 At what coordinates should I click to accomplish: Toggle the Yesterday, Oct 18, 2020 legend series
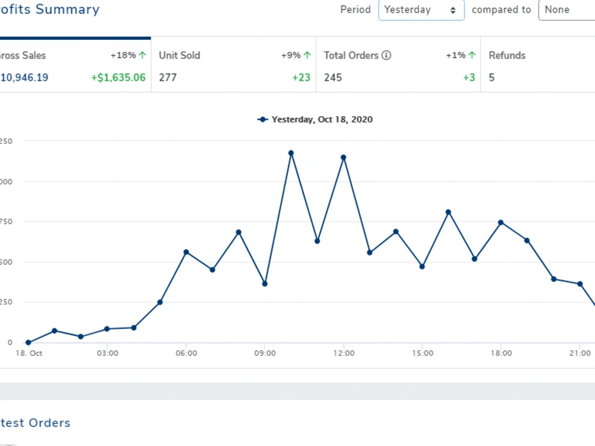[x=315, y=120]
